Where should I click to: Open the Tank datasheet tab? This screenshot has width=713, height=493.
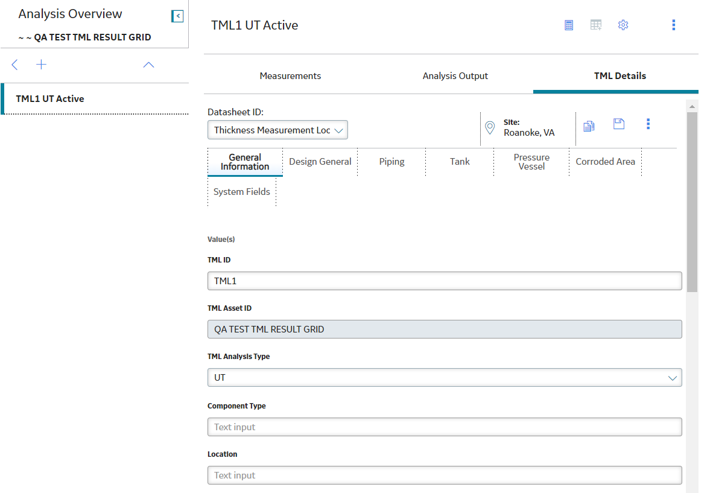click(460, 162)
